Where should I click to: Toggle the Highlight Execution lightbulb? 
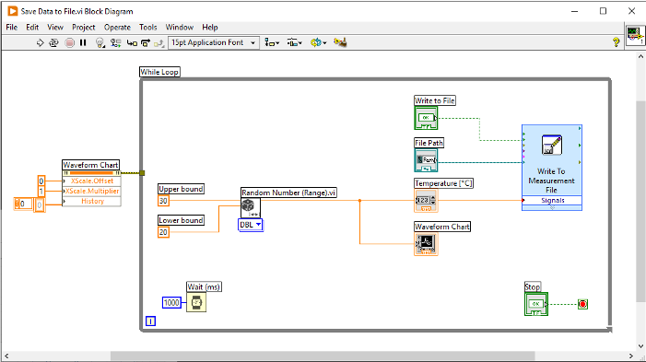click(100, 42)
